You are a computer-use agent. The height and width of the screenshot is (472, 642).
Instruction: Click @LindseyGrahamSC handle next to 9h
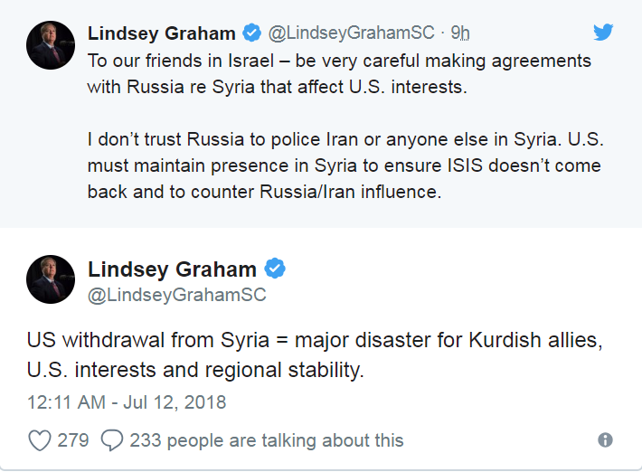click(351, 33)
